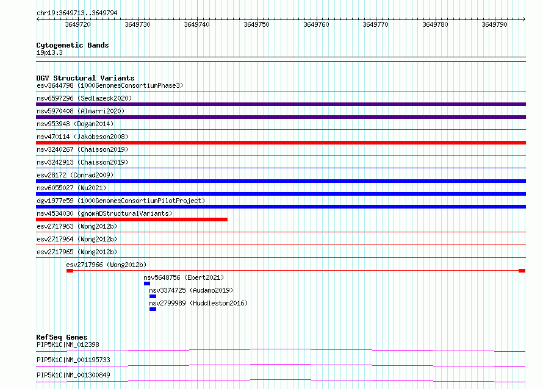Select variant esv2717965 (Wong2012b)
This screenshot has height=389, width=543.
click(x=77, y=252)
